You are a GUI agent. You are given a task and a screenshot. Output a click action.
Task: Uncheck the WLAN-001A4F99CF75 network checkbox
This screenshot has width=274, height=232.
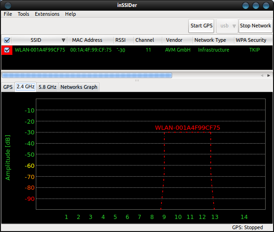point(7,50)
